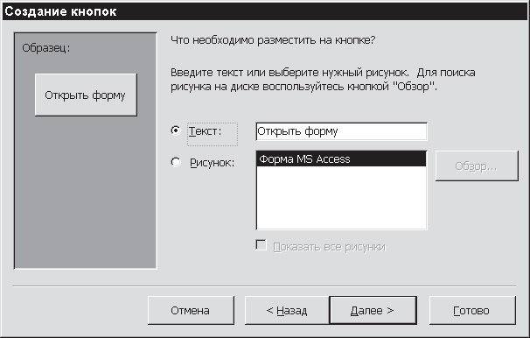The image size is (530, 338).
Task: Click the question Что необходимо разместить на кнопке?
Action: point(273,40)
